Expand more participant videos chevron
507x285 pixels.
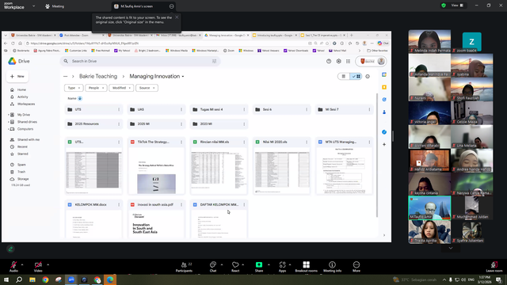[x=451, y=248]
